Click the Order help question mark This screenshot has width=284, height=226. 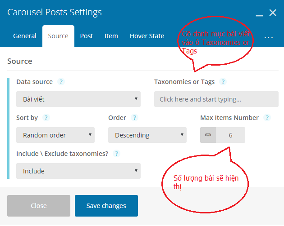134,118
